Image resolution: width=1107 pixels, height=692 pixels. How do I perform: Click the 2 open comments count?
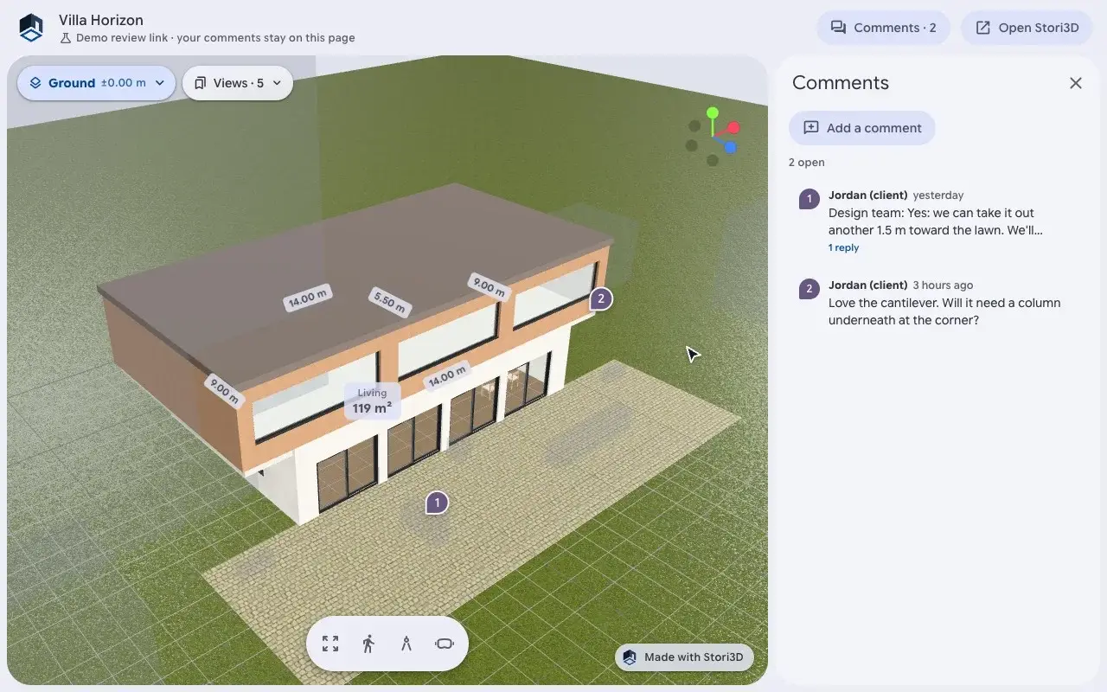[807, 163]
